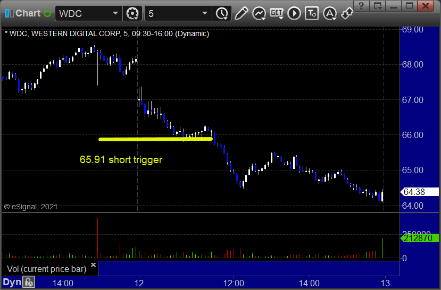
Task: Close the Vol study pane with x
Action: tap(94, 265)
